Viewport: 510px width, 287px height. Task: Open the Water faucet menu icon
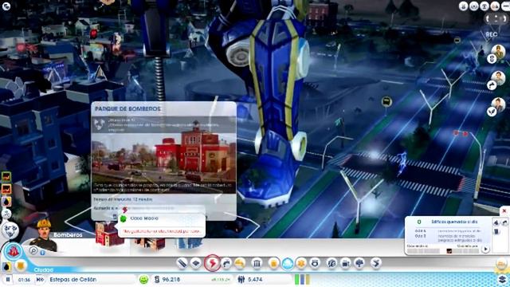(226, 263)
